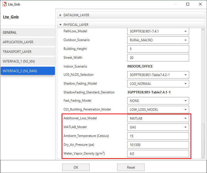Open the Fast_Fading_Model dropdown
Screen dimensions: 207x173
tap(158, 101)
